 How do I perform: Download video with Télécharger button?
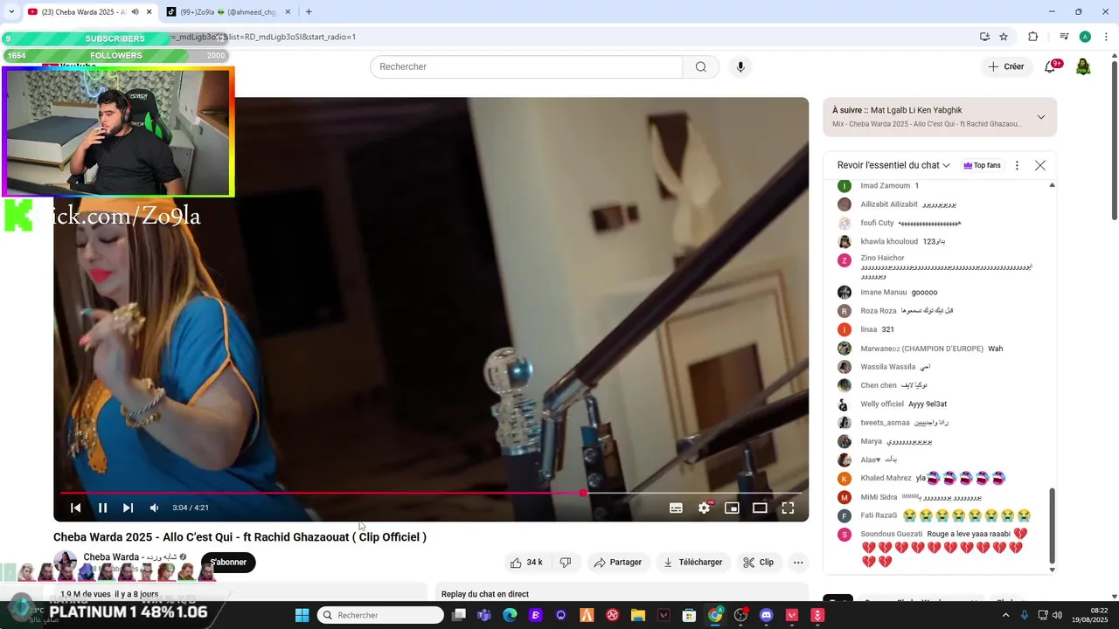(x=693, y=563)
